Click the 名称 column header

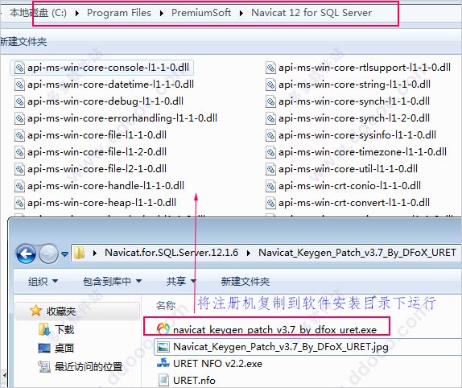(166, 305)
